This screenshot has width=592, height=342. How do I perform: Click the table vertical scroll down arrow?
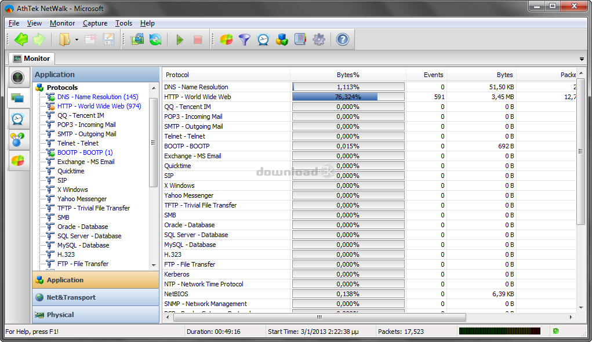[581, 308]
